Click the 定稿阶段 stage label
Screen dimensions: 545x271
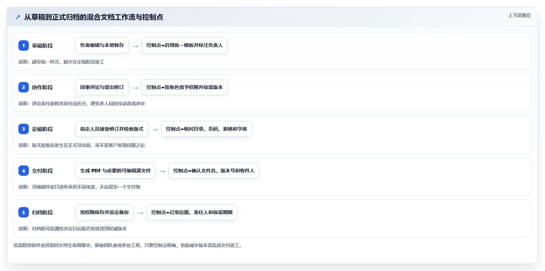[x=42, y=129]
